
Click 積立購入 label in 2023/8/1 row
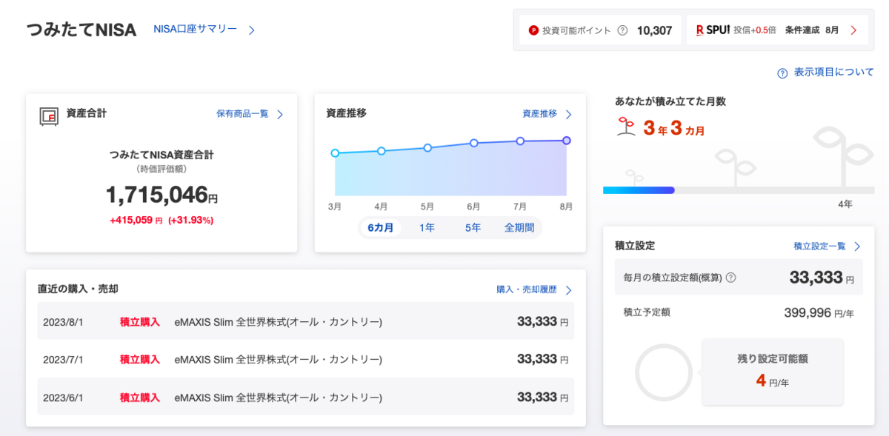[140, 322]
